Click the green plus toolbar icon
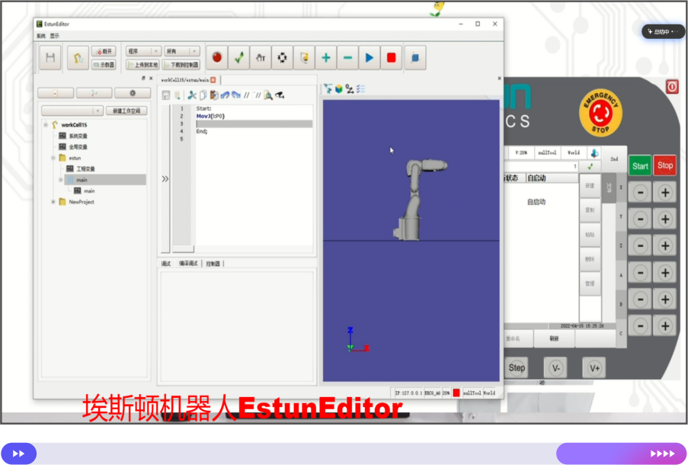 click(326, 57)
